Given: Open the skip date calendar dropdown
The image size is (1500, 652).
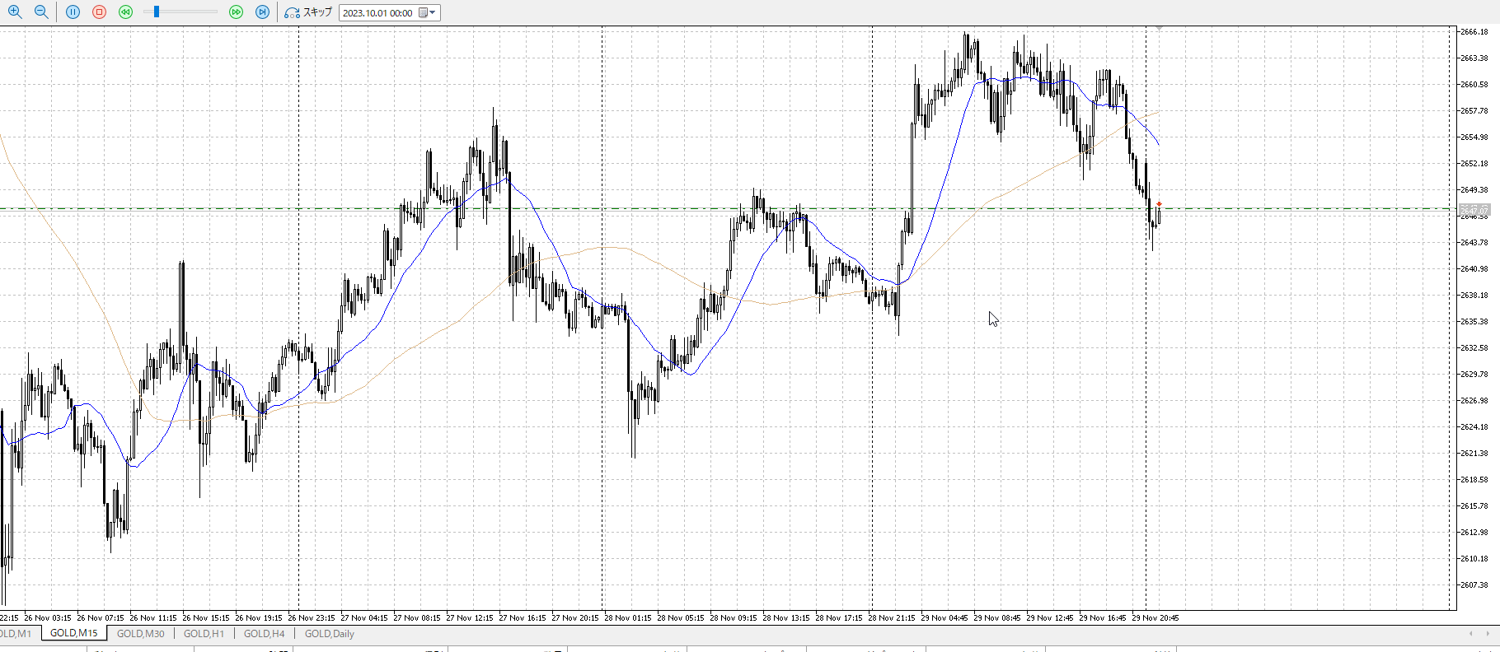Looking at the screenshot, I should [x=427, y=12].
